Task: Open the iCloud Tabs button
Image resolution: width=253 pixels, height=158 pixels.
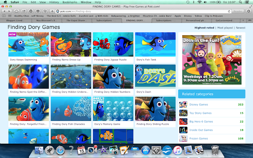Action: (17, 11)
